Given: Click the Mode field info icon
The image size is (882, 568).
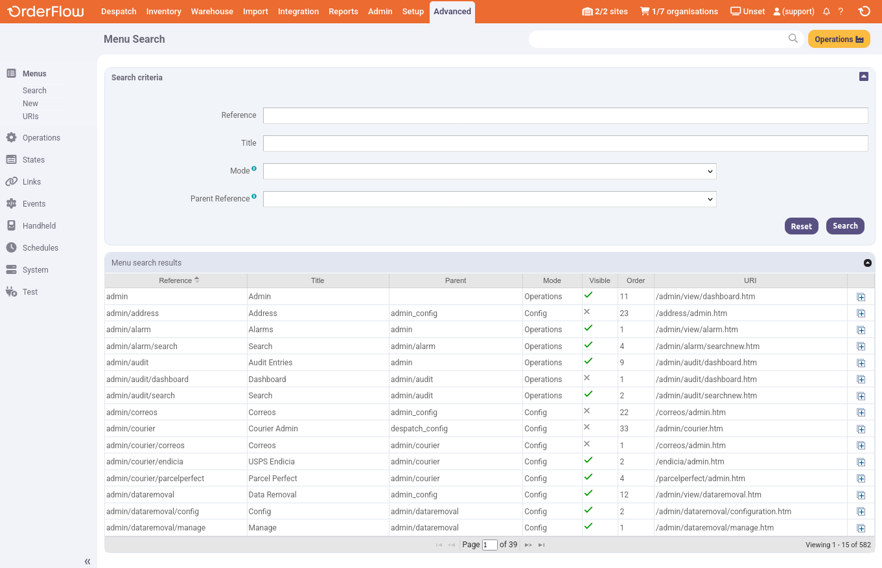Looking at the screenshot, I should 254,168.
